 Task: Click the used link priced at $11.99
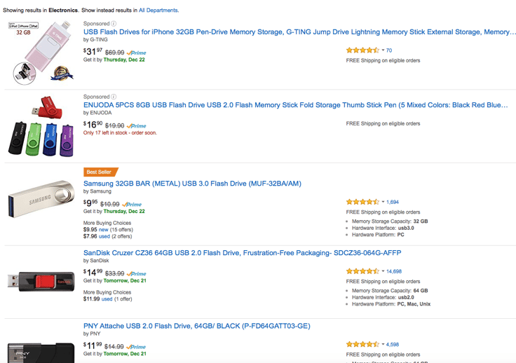107,299
